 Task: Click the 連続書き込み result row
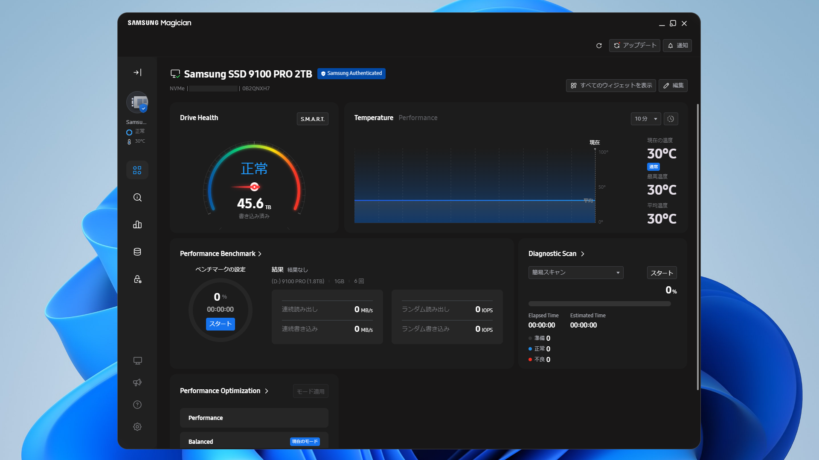tap(327, 329)
